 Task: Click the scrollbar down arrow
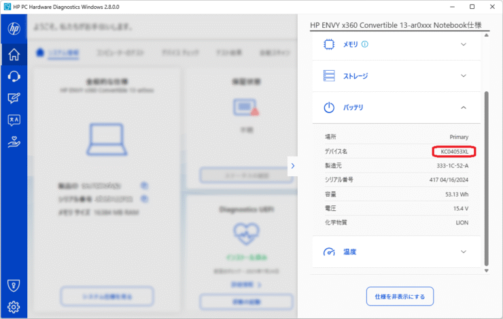click(486, 271)
